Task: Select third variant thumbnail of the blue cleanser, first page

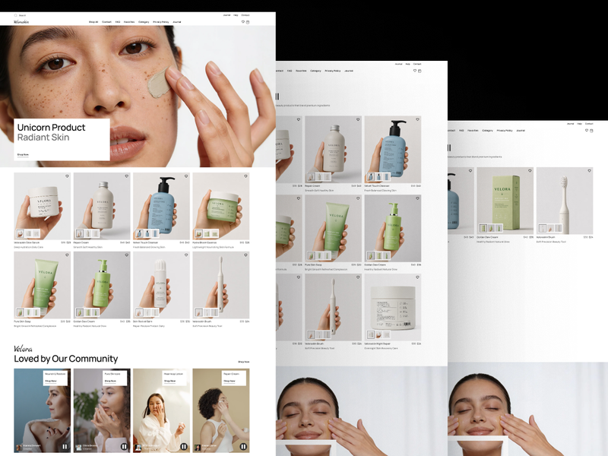Action: pyautogui.click(x=155, y=234)
